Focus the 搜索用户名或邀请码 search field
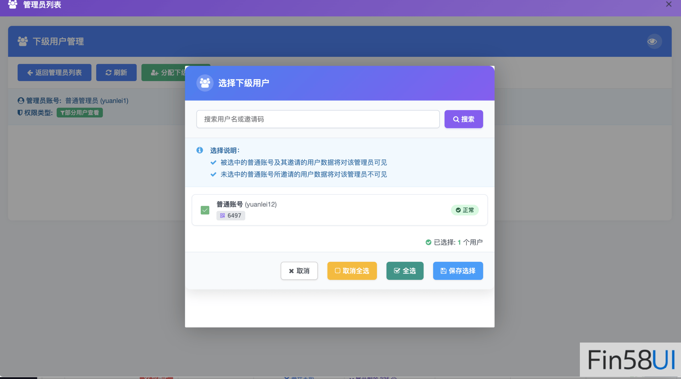 (318, 119)
